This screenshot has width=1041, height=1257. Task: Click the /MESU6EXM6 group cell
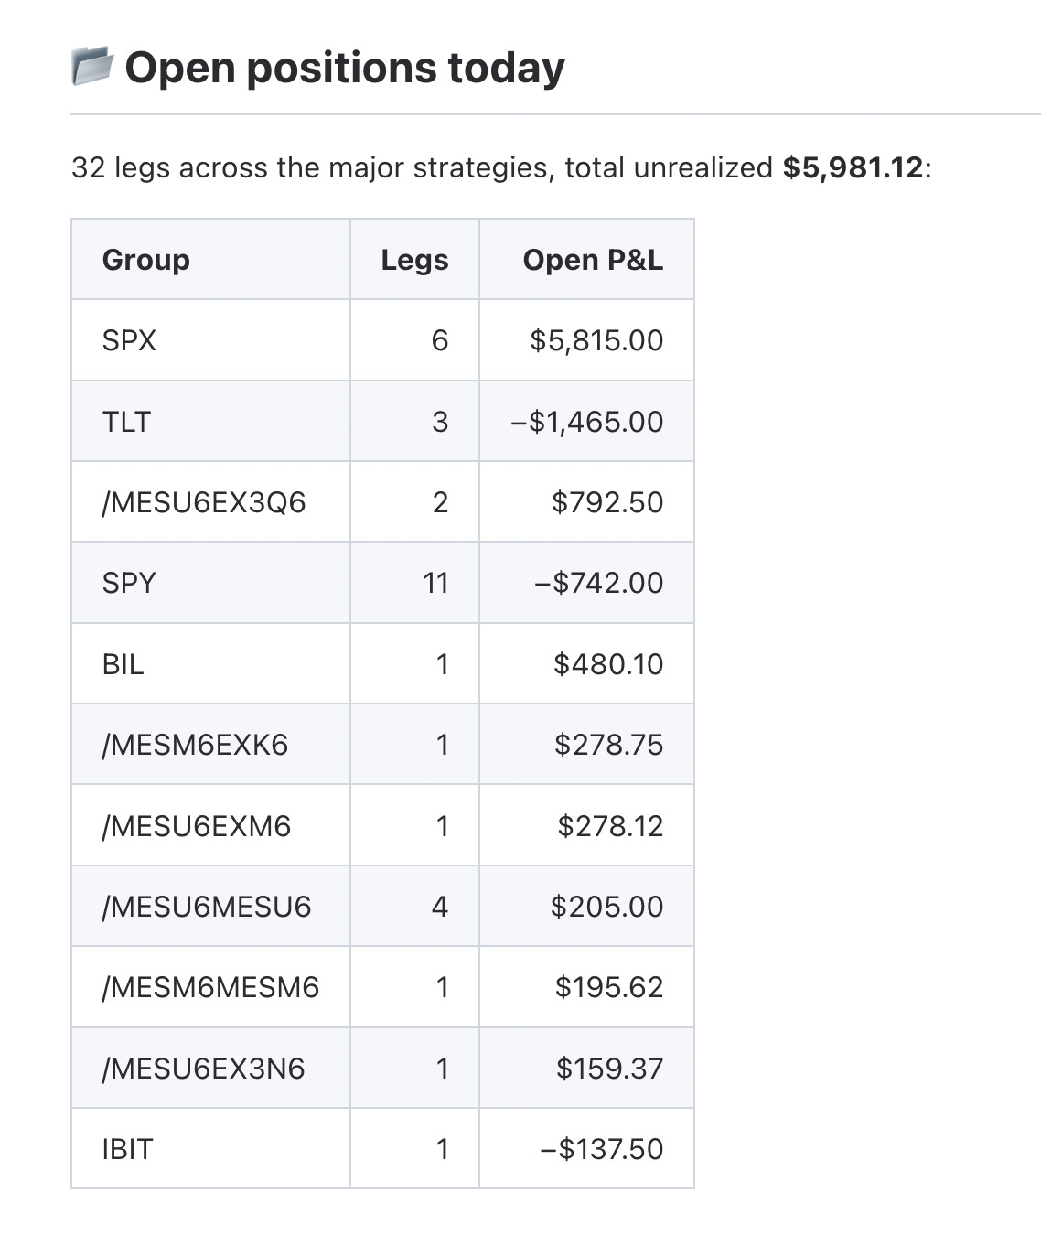[210, 826]
